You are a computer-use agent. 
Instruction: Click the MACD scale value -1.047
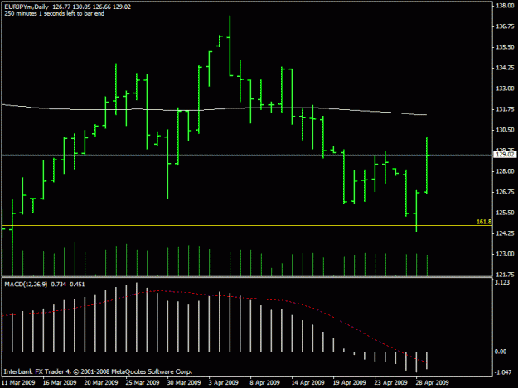click(503, 372)
